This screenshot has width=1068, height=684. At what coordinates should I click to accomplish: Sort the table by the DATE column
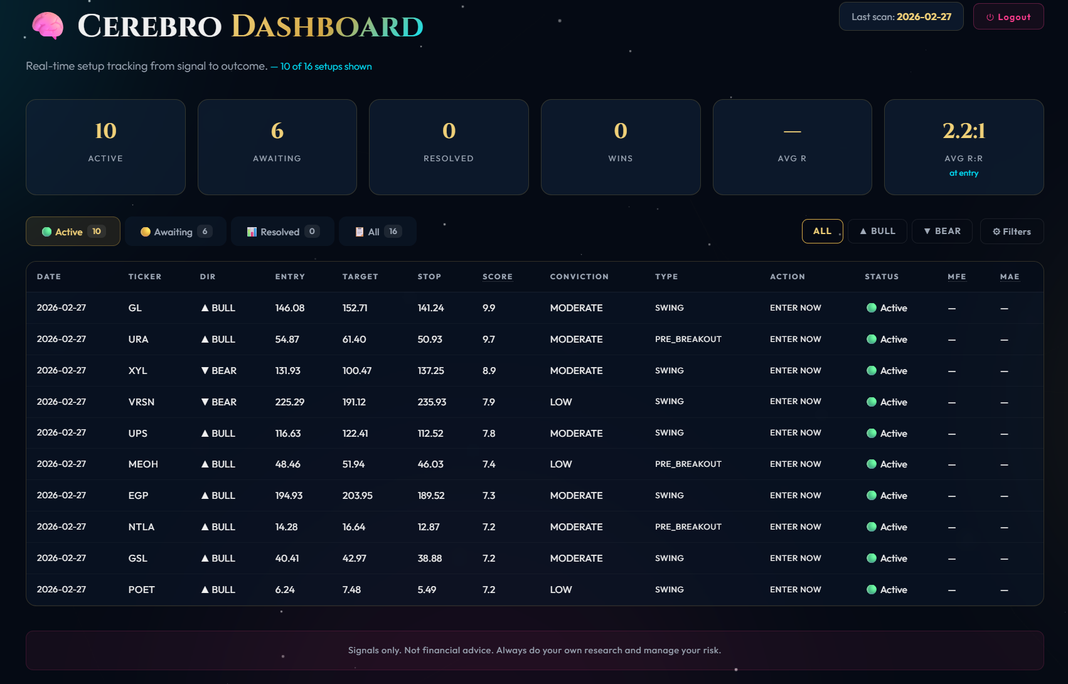click(x=49, y=277)
